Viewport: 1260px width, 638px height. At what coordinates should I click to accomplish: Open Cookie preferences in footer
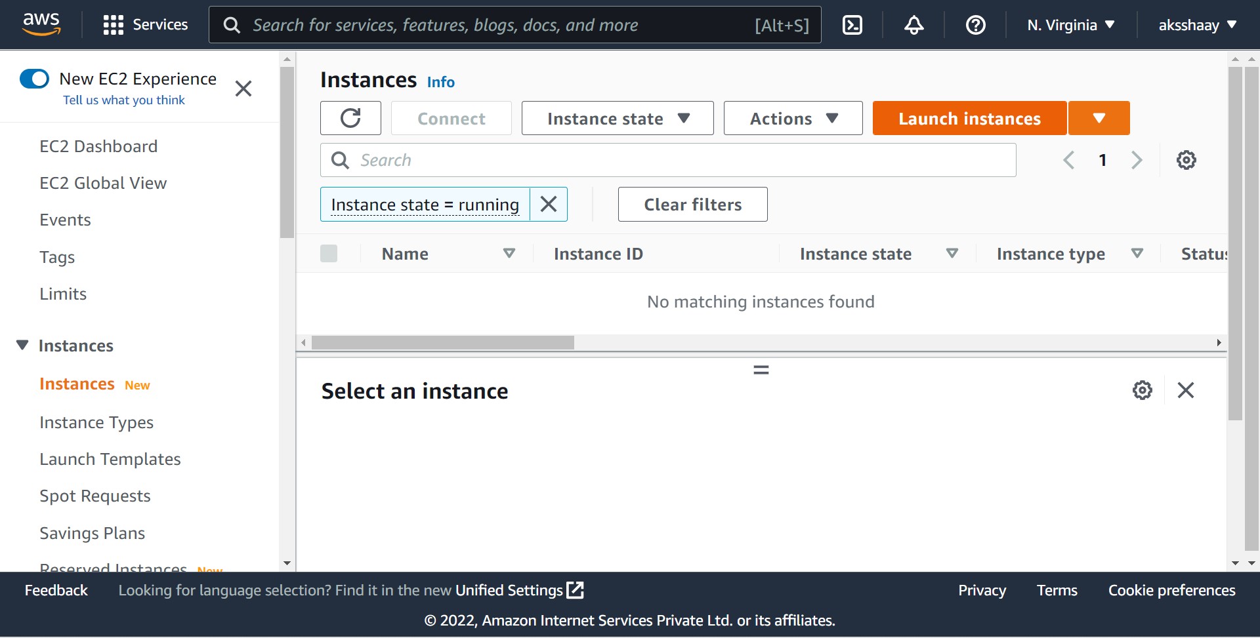coord(1172,590)
